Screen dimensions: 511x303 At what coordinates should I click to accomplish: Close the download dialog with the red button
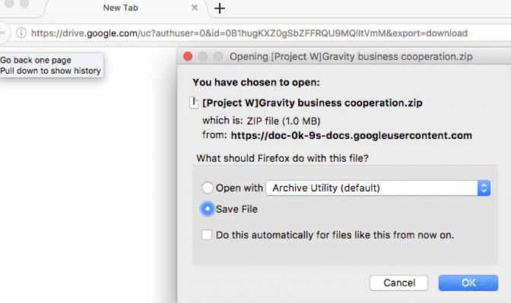coord(188,56)
